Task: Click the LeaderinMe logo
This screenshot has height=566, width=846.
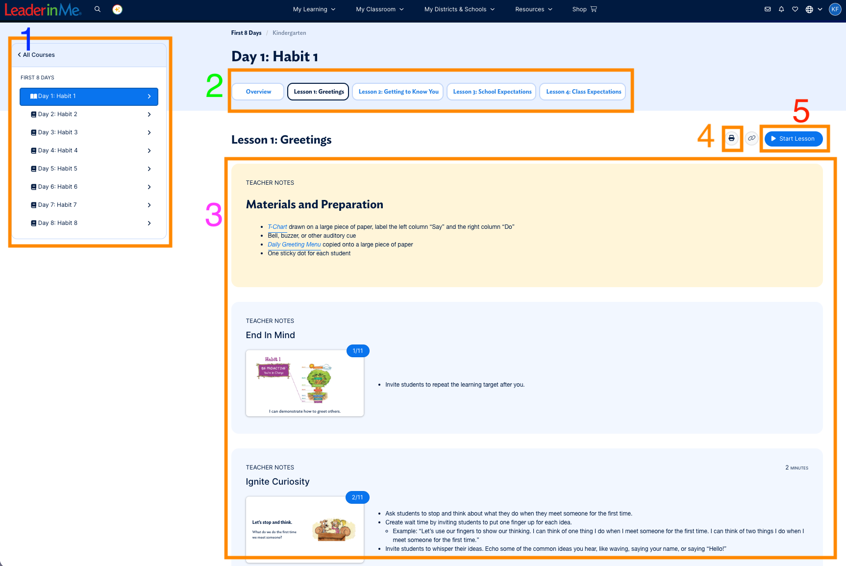Action: (43, 9)
